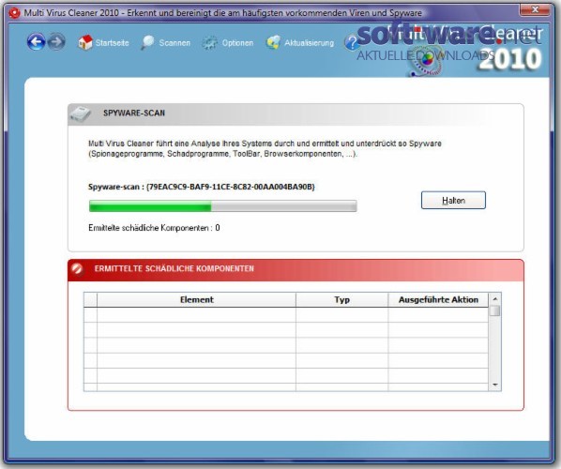The image size is (561, 469).
Task: Click the blue help question mark icon
Action: click(352, 43)
